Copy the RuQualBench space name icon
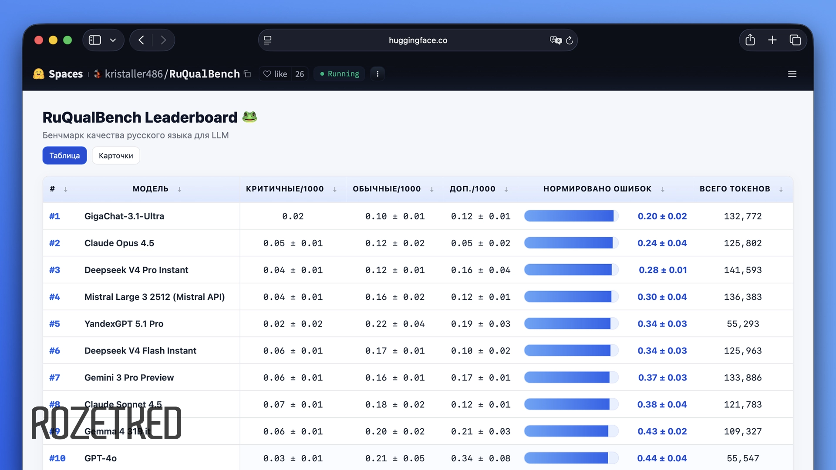Viewport: 836px width, 470px height. click(x=247, y=74)
